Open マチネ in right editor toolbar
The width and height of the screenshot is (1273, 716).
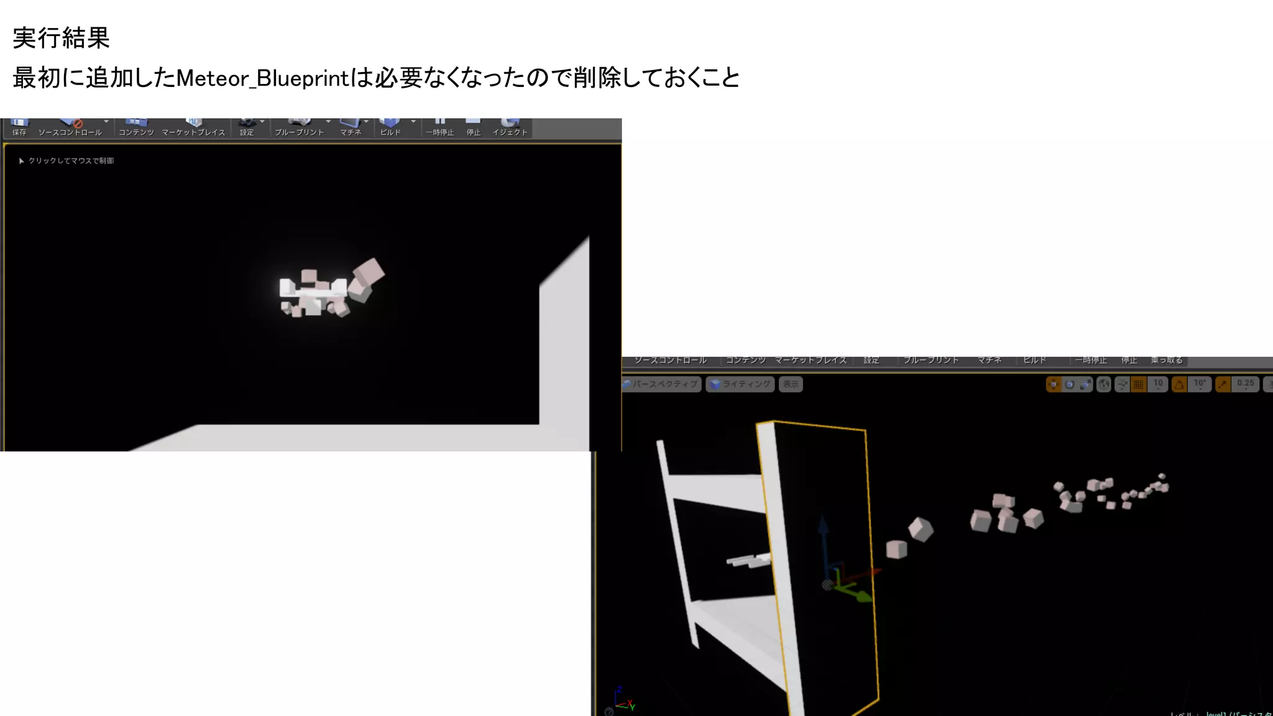click(x=990, y=360)
